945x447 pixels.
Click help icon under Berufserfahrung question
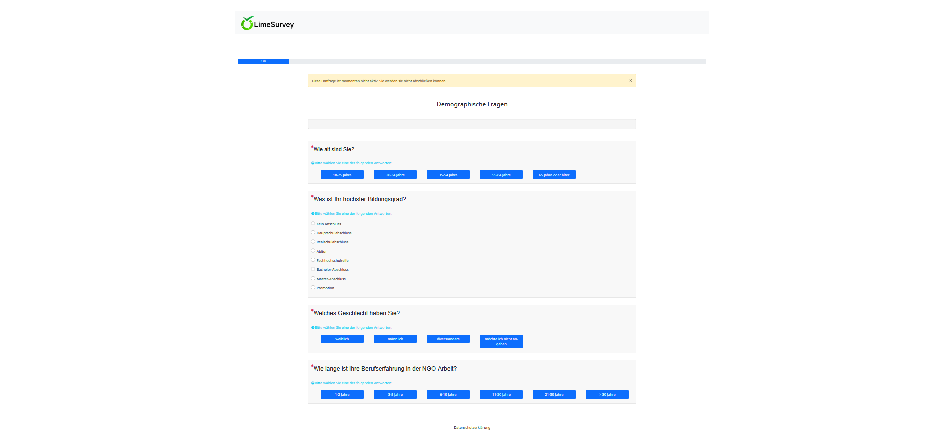[x=313, y=383]
